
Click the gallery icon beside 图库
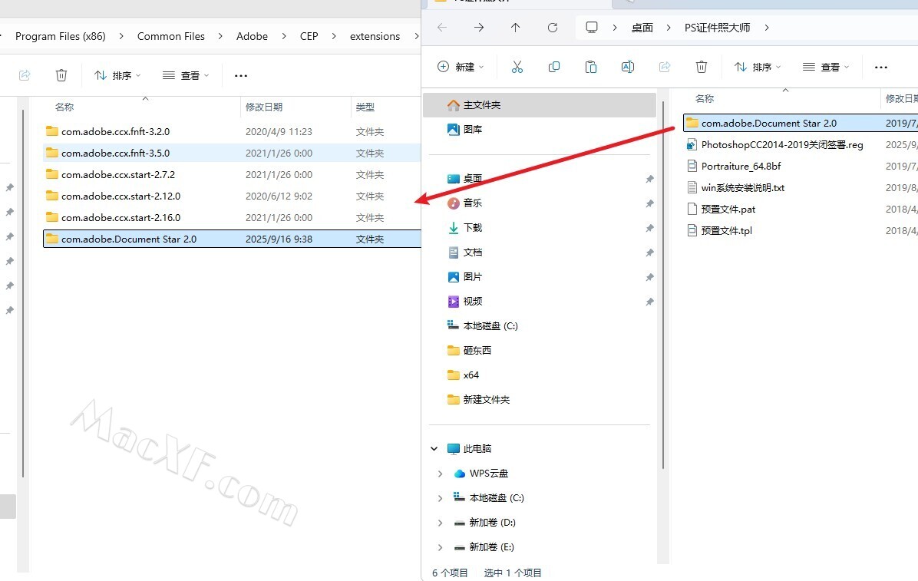click(453, 130)
